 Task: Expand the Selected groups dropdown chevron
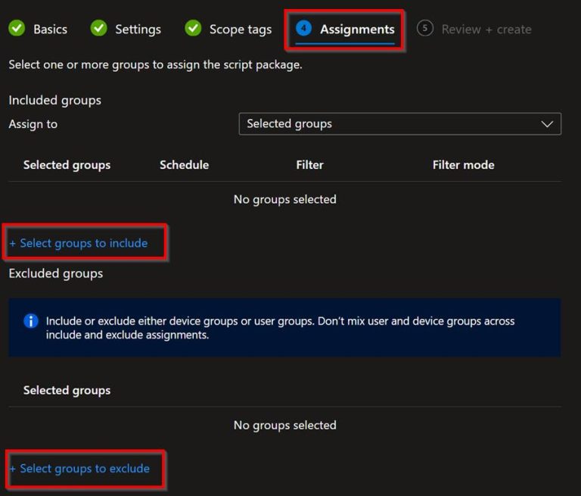point(548,124)
